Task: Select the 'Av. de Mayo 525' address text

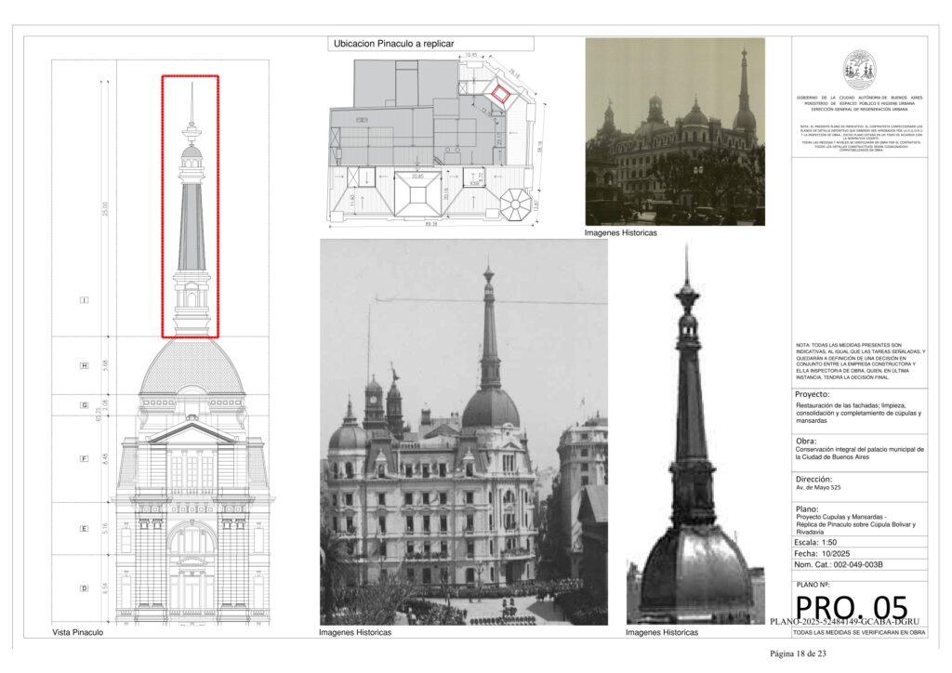Action: click(823, 489)
